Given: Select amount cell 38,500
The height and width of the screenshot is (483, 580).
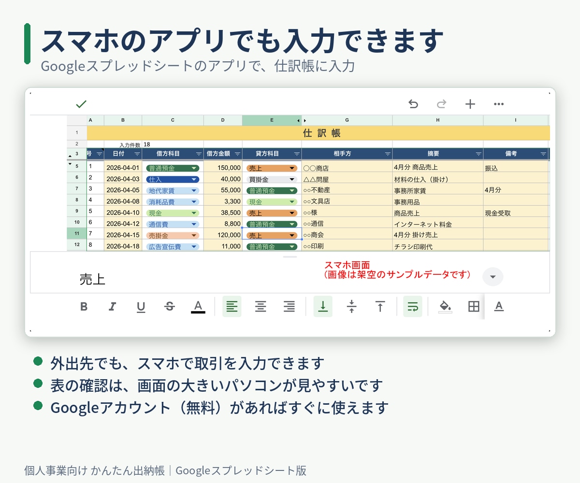Looking at the screenshot, I should (x=223, y=213).
